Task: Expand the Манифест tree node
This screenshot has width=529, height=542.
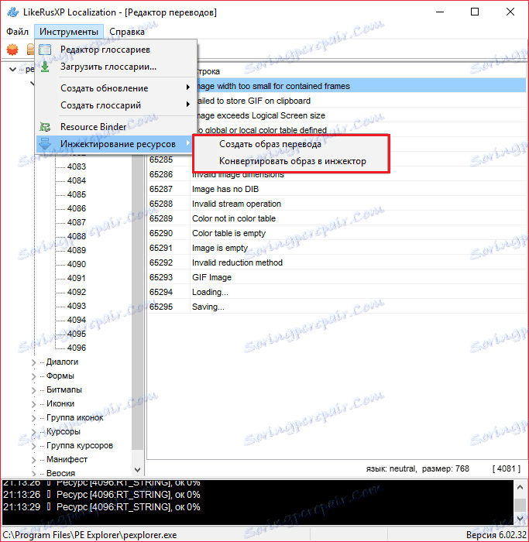Action: point(33,460)
